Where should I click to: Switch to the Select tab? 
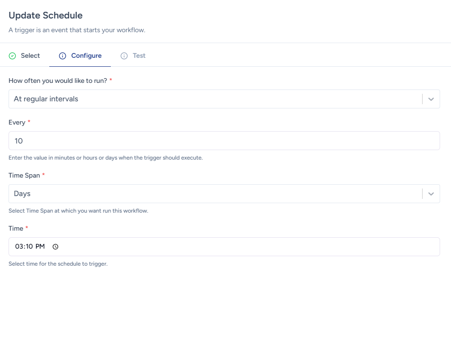[30, 56]
